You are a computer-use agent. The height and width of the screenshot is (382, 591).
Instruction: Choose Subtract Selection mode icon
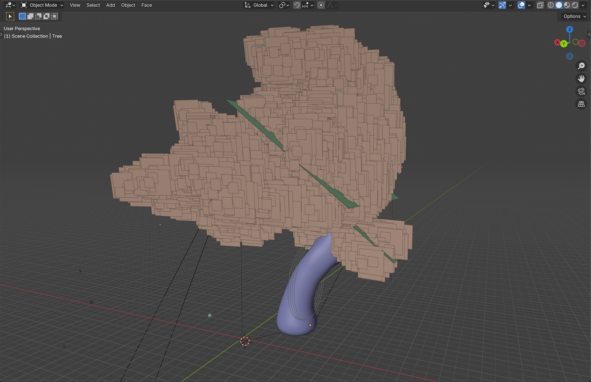38,16
